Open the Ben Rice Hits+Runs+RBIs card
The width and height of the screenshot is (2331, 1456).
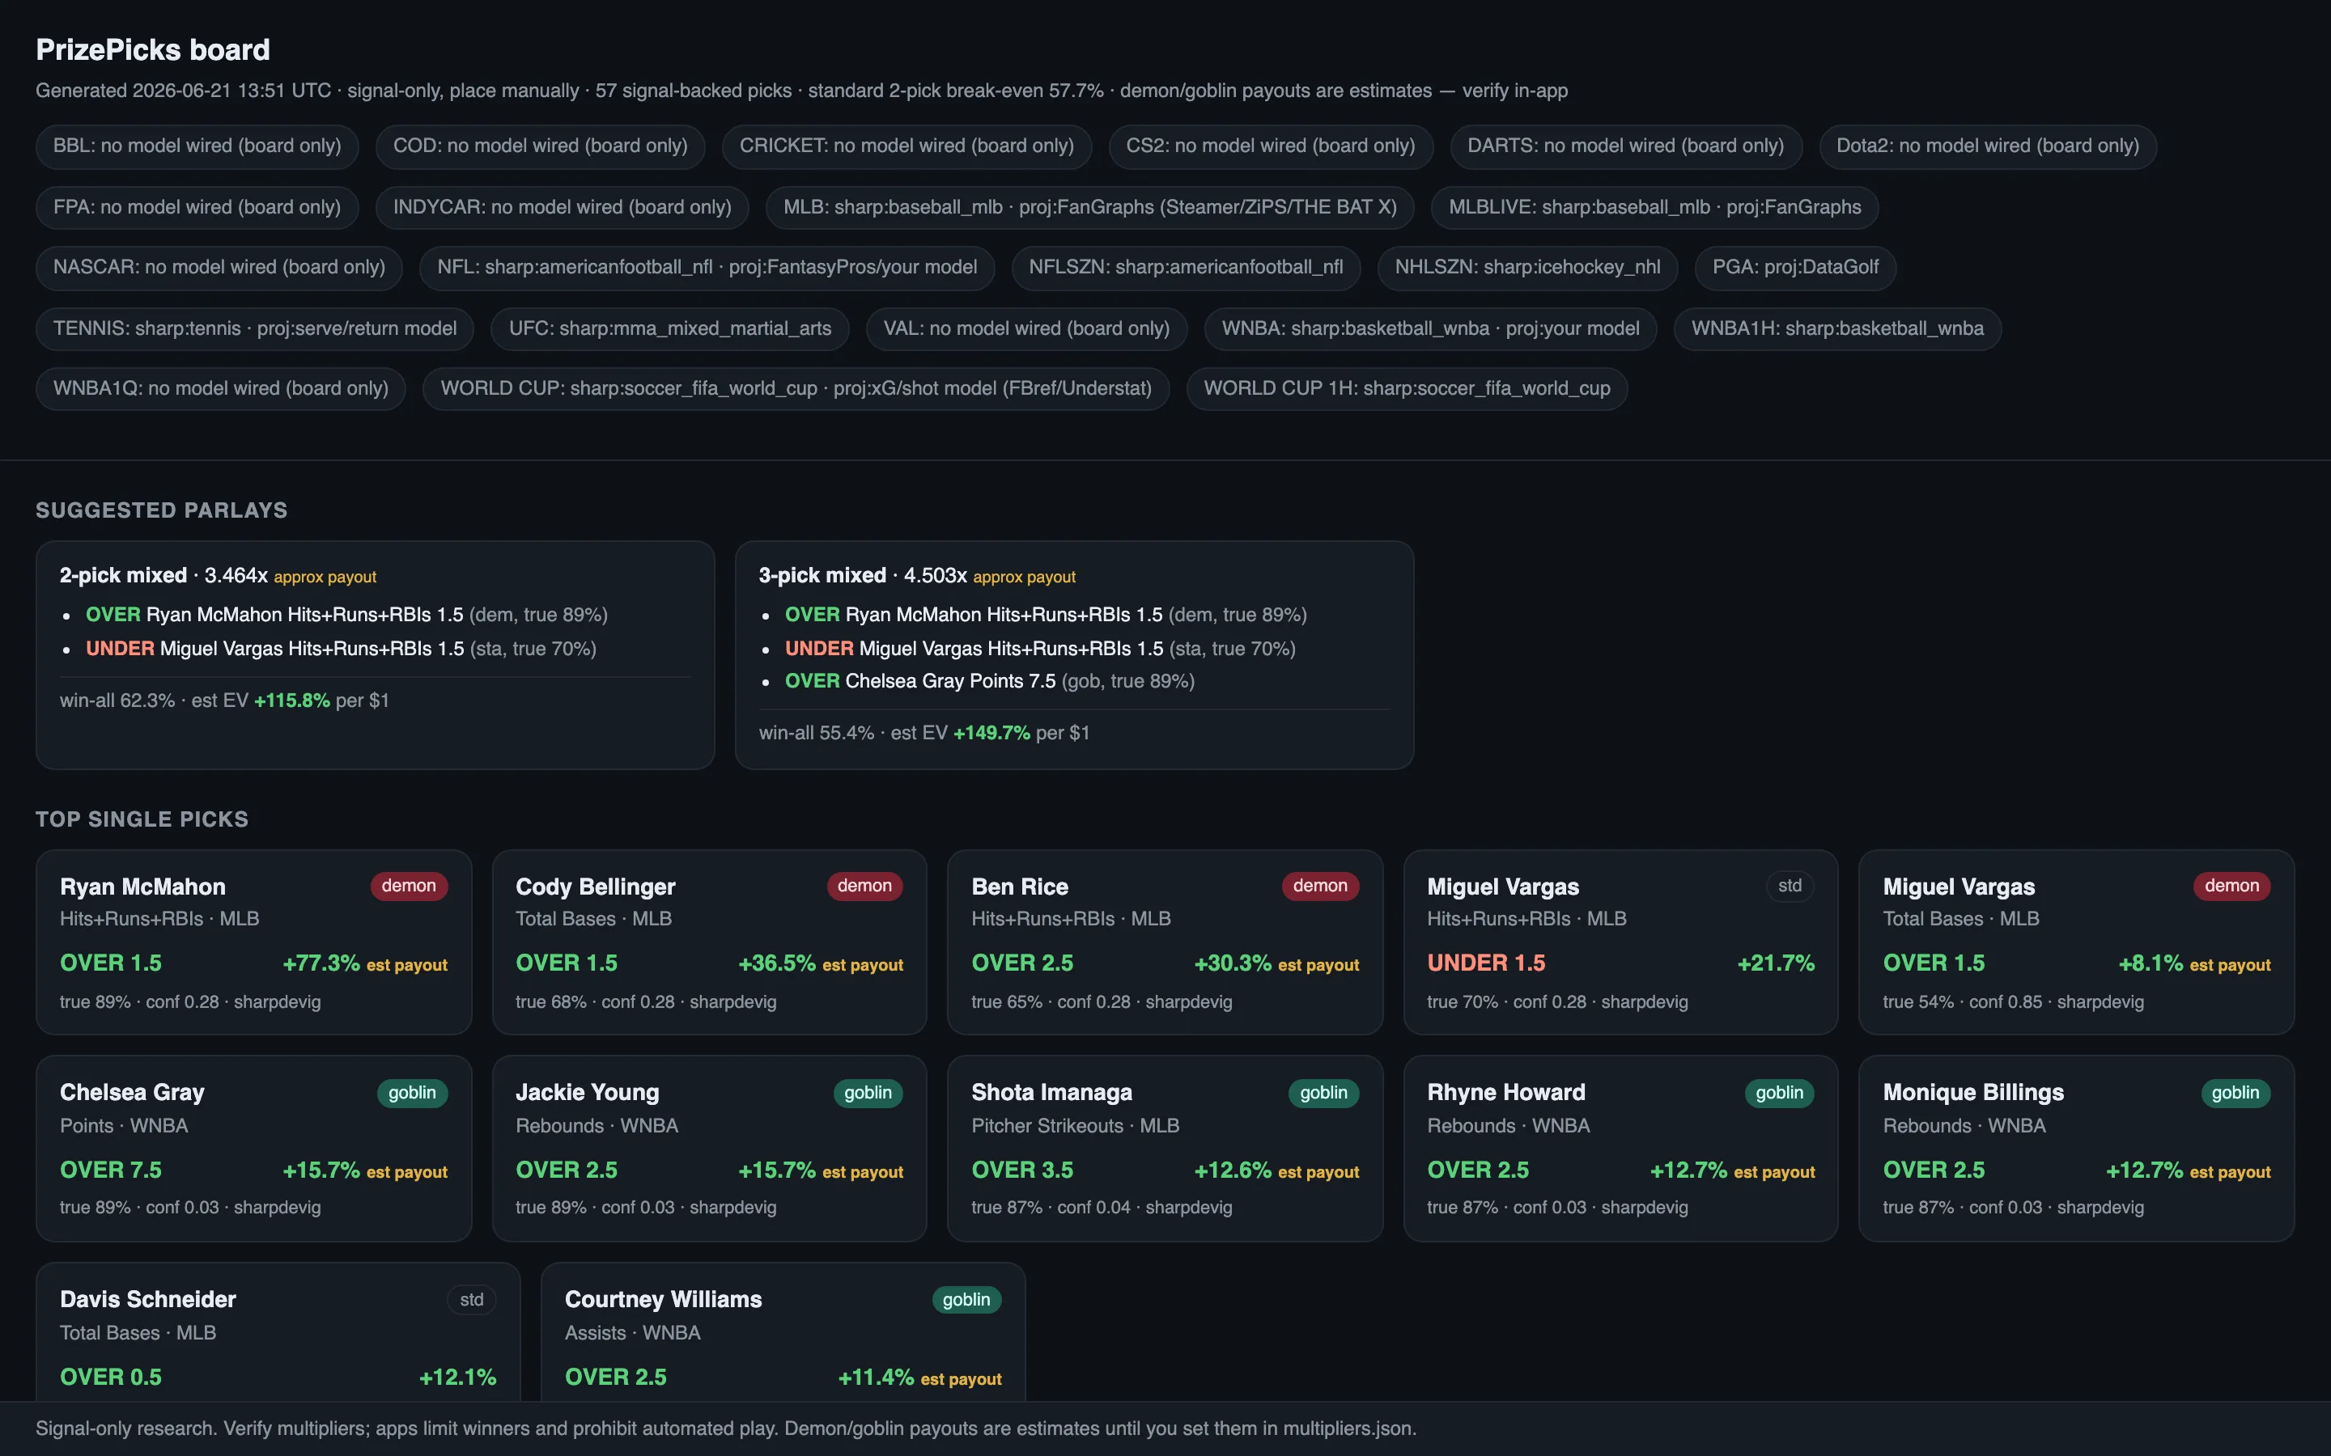coord(1165,942)
